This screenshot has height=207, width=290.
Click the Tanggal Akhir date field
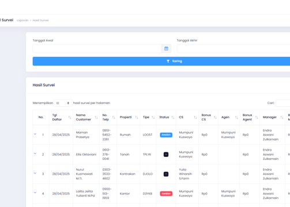233,49
